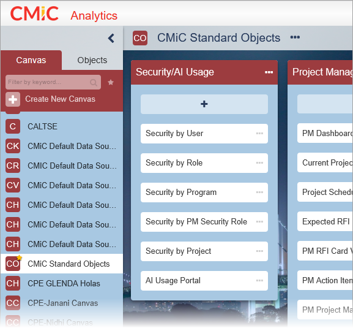
Task: Open CMiC Standard Objects ellipsis menu
Action: (295, 37)
